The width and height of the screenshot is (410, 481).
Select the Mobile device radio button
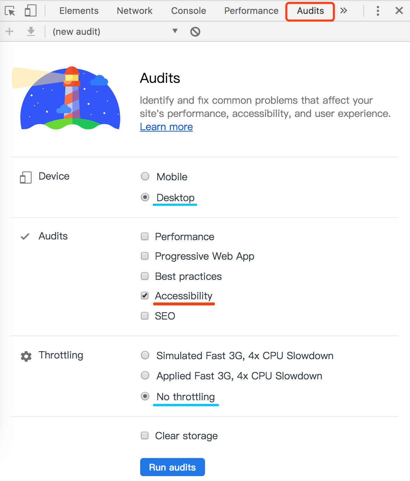(145, 176)
